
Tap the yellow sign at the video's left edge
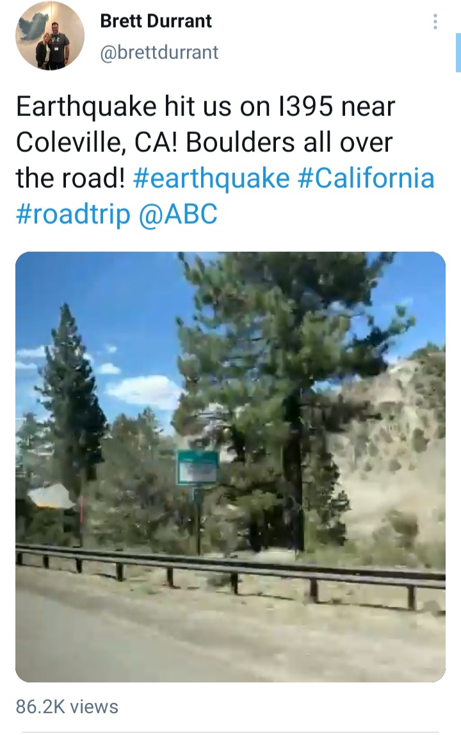tap(51, 497)
